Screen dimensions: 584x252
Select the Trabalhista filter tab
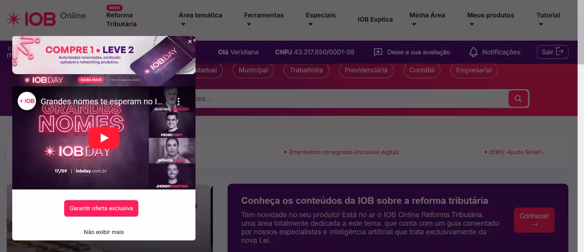[306, 70]
